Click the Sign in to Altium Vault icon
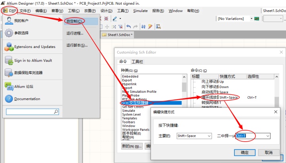Image resolution: width=286 pixels, height=163 pixels. (x=9, y=60)
